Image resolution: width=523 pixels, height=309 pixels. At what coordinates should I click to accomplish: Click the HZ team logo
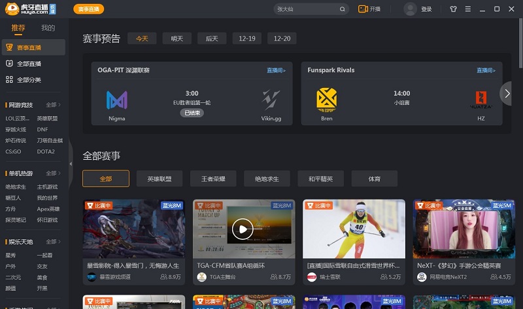click(x=481, y=100)
